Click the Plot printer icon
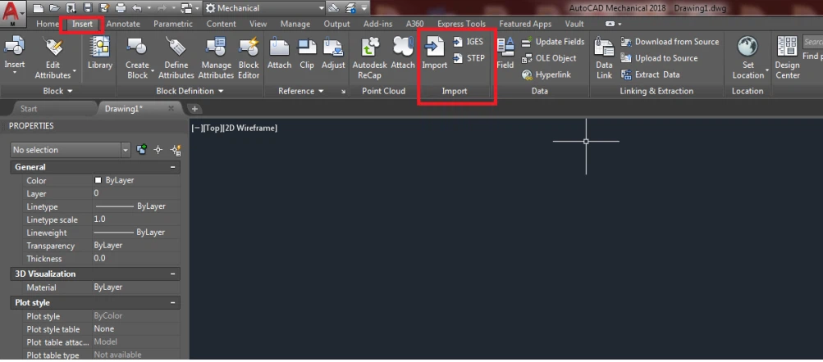823x362 pixels. click(121, 8)
